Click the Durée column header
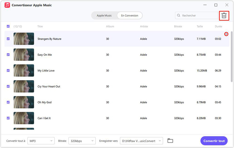Viewport: 234px width, 148px height. pos(218,27)
